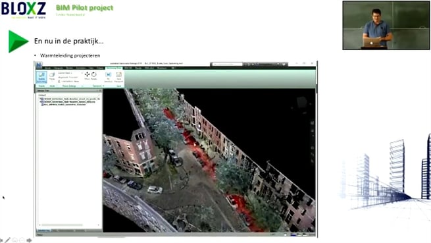
Task: Open the current plane dropdown
Action: [x=70, y=73]
